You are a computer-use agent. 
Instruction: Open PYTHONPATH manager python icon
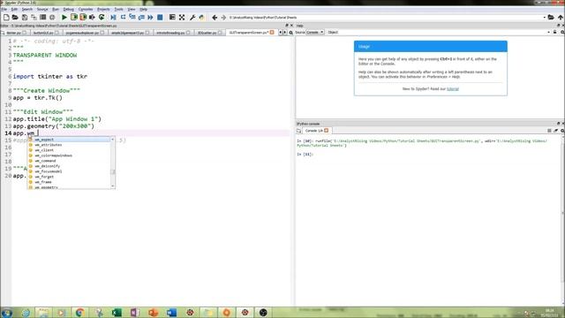[x=202, y=18]
